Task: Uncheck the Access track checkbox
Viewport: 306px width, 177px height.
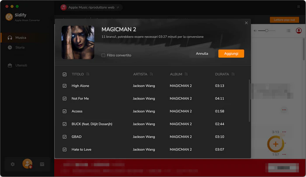Action: [65, 111]
